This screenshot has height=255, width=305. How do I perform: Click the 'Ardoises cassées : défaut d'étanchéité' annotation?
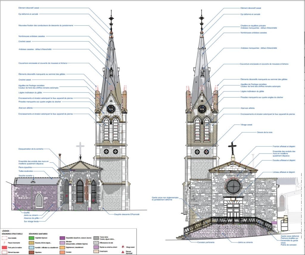coord(35,49)
